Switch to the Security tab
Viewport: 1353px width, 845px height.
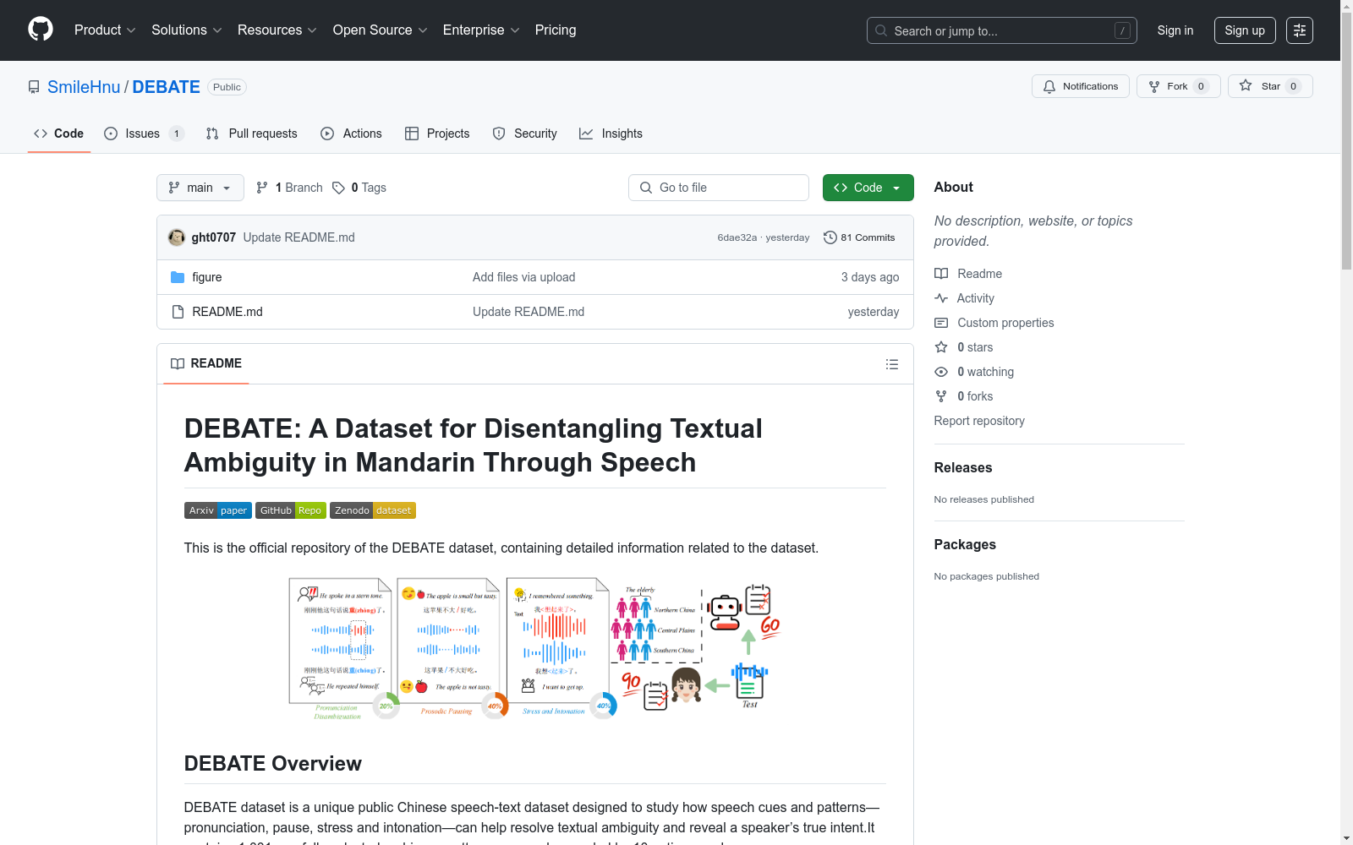tap(524, 134)
